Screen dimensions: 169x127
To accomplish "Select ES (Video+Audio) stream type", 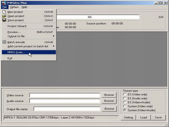I will click(125, 102).
